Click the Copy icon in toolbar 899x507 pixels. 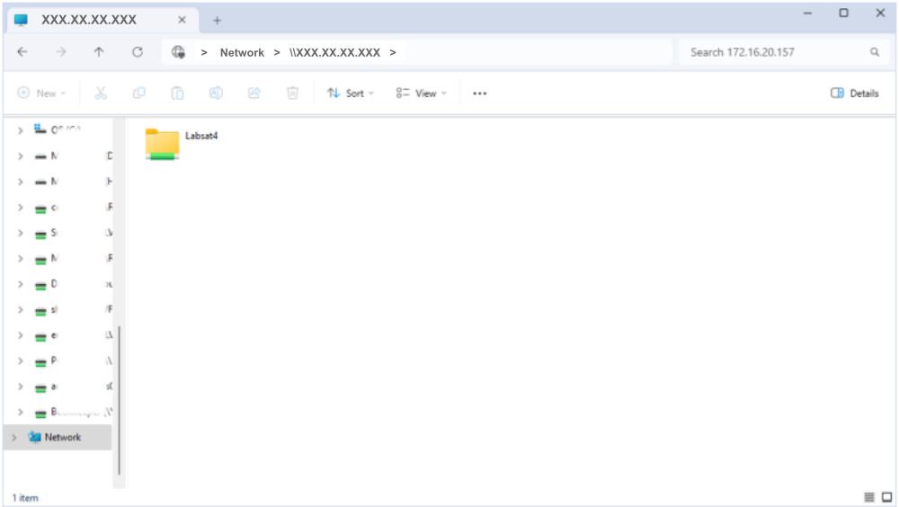tap(138, 93)
